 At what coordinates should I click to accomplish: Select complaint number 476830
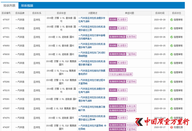tap(6, 54)
